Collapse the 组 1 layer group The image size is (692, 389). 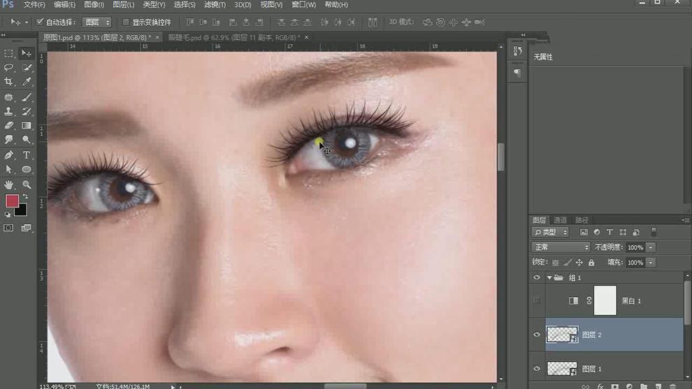click(x=549, y=278)
